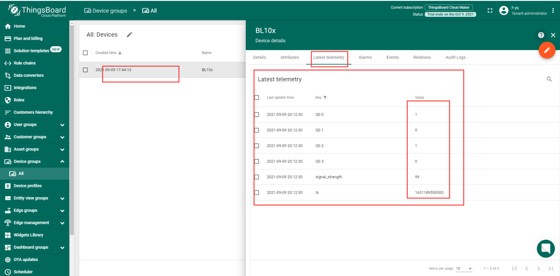This screenshot has width=560, height=276.
Task: Select All under Device groups
Action: point(34,174)
